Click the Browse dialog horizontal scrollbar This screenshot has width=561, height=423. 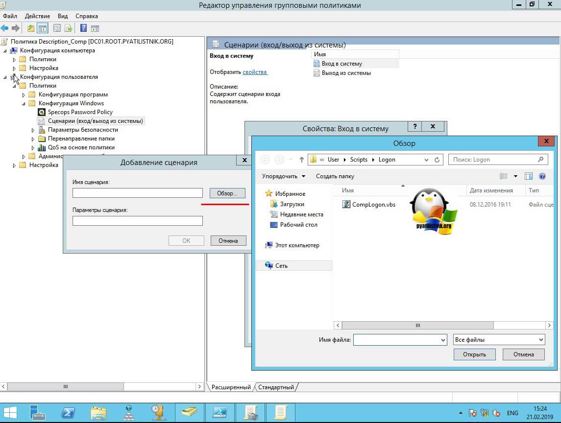(417, 325)
